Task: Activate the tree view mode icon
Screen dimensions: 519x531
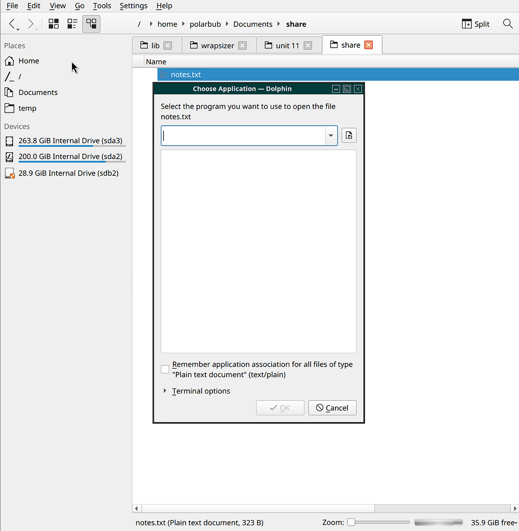Action: pyautogui.click(x=91, y=23)
